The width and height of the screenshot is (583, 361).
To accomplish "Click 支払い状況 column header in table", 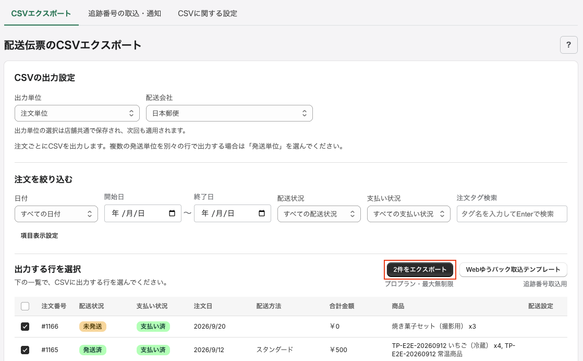I will pos(152,306).
